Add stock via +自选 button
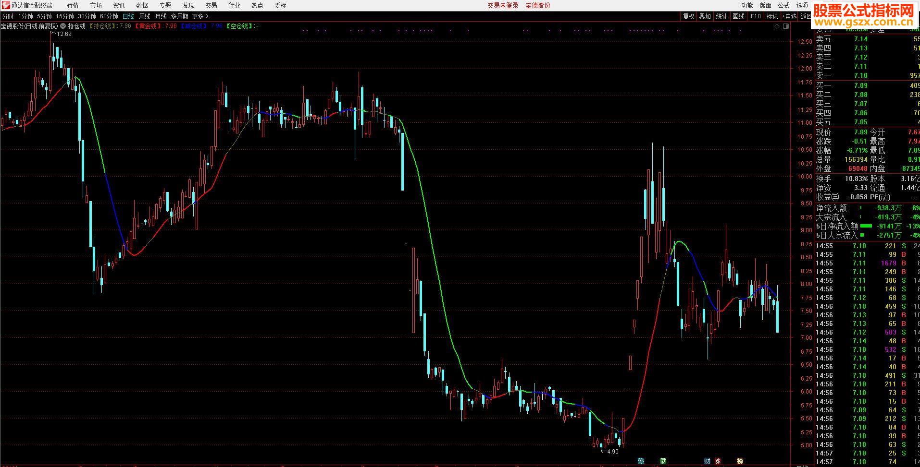The height and width of the screenshot is (467, 920). 790,16
